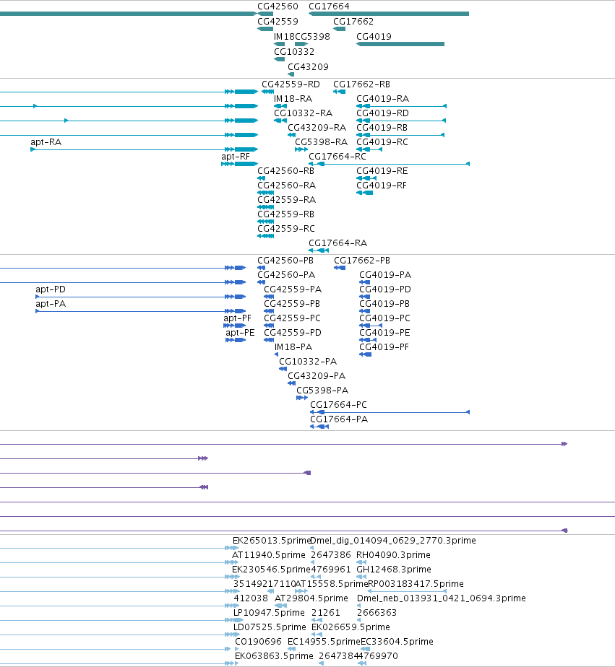Click the CG17664 gene label
Viewport: 615px width, 667px height.
[329, 6]
